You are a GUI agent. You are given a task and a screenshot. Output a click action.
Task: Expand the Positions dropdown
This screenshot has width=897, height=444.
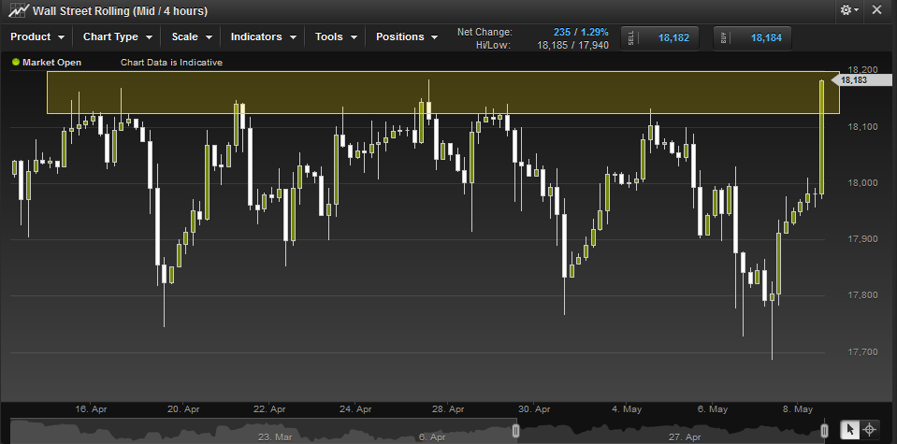407,37
